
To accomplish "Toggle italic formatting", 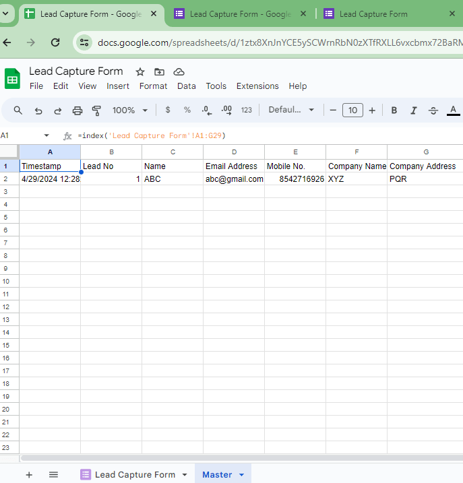I will 414,110.
